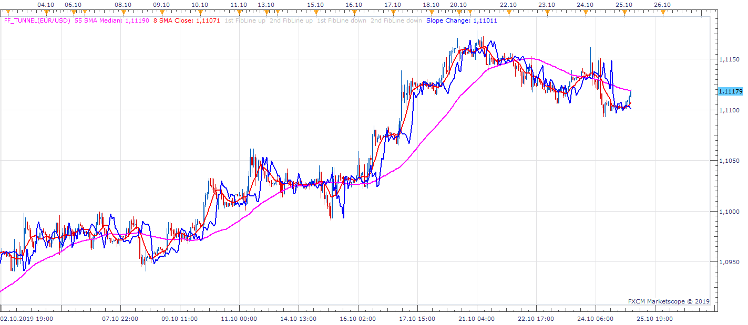Viewport: 748px width, 325px height.
Task: Click the 26.10 date label on top axis
Action: 662,4
